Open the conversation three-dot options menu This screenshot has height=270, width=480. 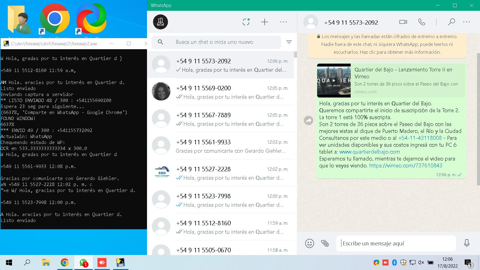pos(466,22)
